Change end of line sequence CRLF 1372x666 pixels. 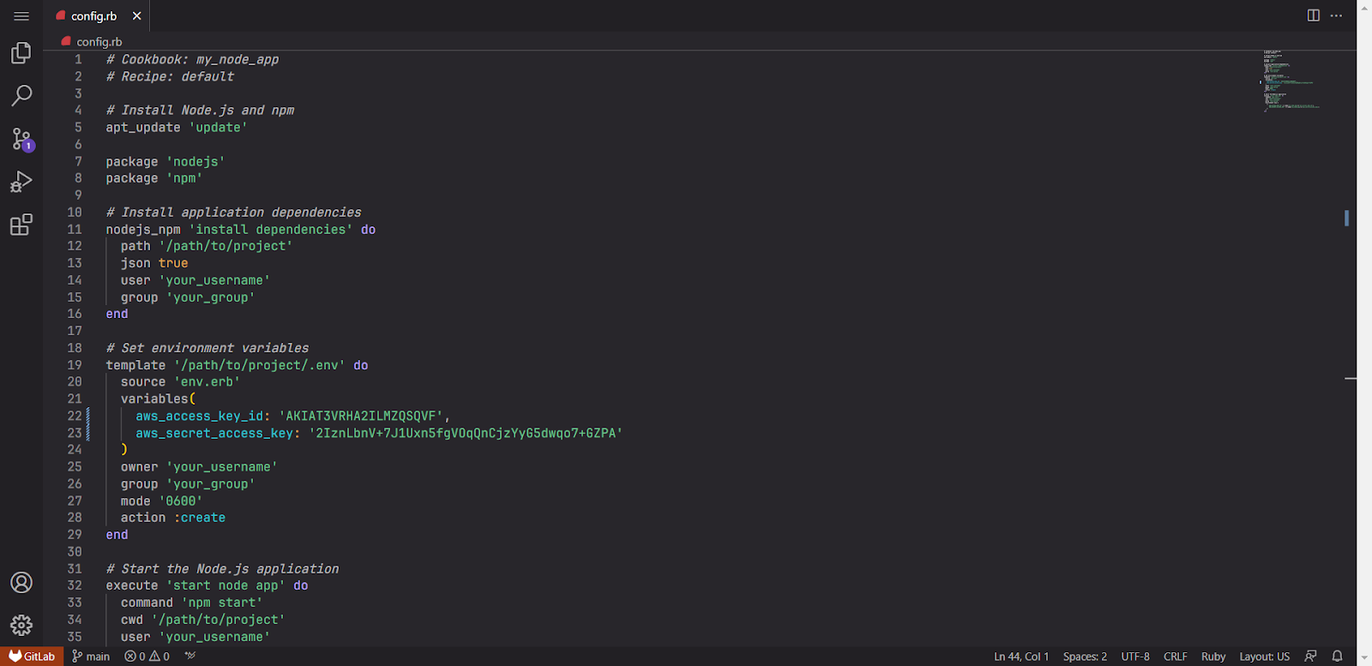tap(1176, 657)
